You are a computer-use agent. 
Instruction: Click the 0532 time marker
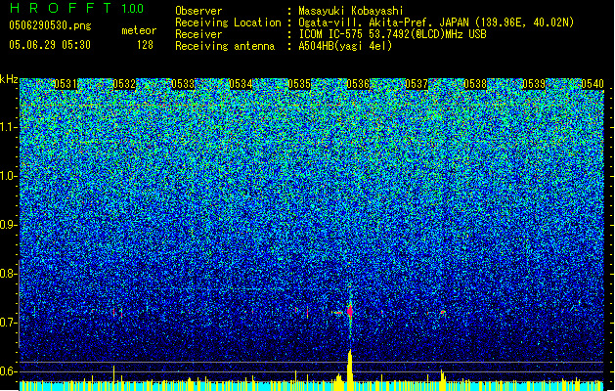point(124,84)
